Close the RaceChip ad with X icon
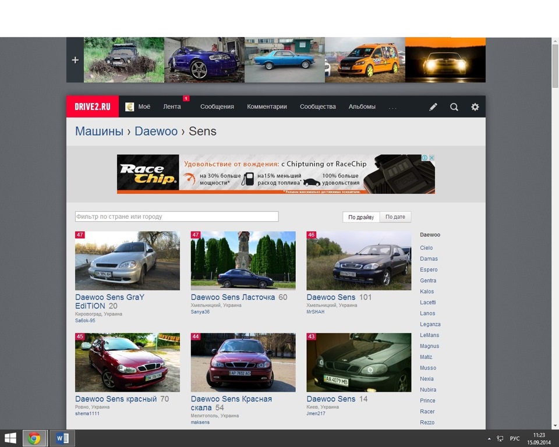 431,158
